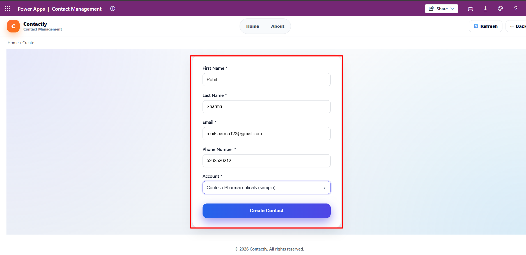This screenshot has width=526, height=255.
Task: Expand the Account dropdown
Action: (267, 188)
